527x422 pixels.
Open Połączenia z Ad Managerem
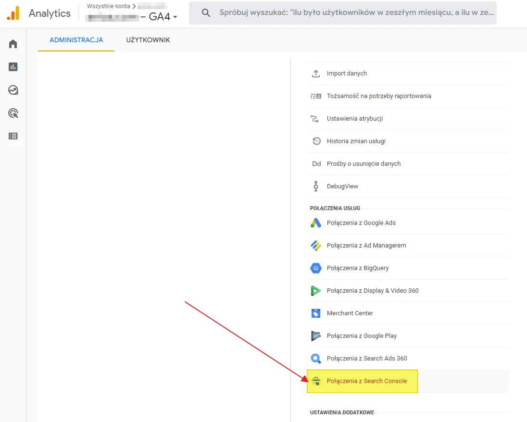pos(408,246)
